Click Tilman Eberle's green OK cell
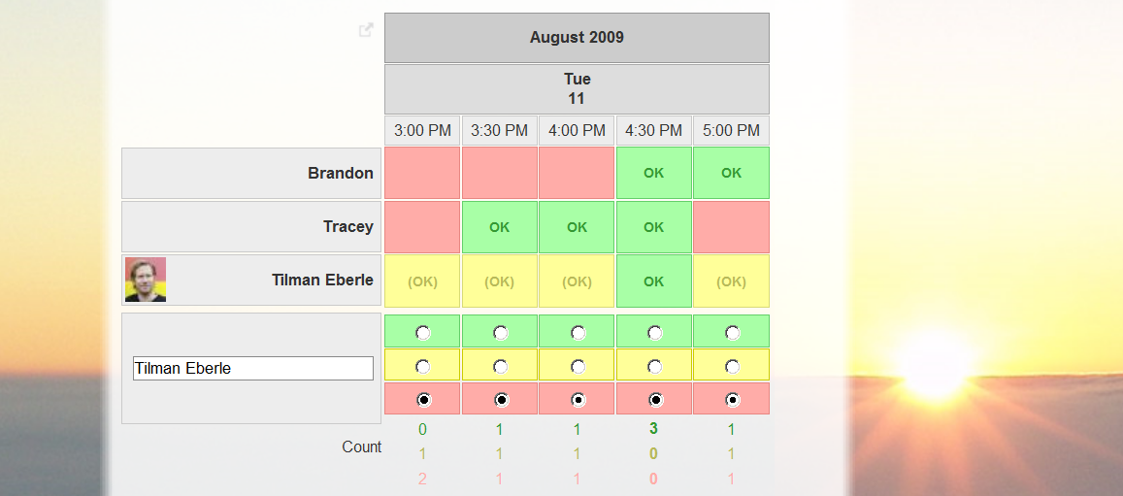 point(653,281)
